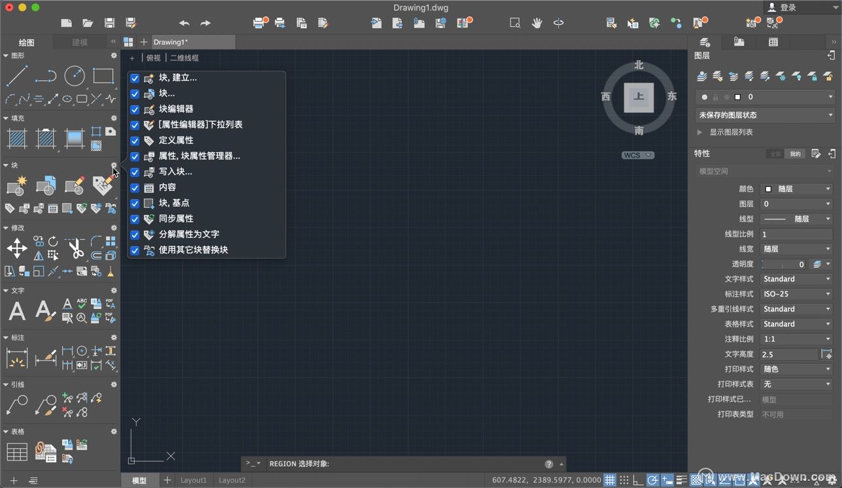Click the Pan hand icon in top toolbar
The image size is (842, 488).
(x=536, y=22)
